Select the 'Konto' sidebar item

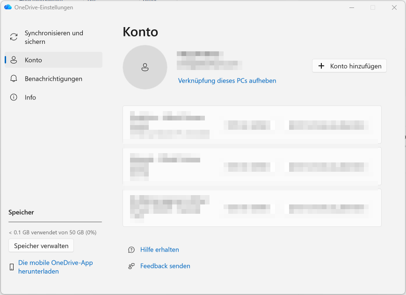pos(33,60)
